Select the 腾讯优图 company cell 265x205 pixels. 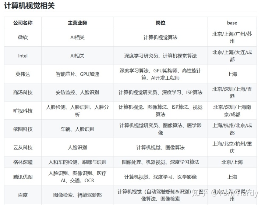point(23,177)
